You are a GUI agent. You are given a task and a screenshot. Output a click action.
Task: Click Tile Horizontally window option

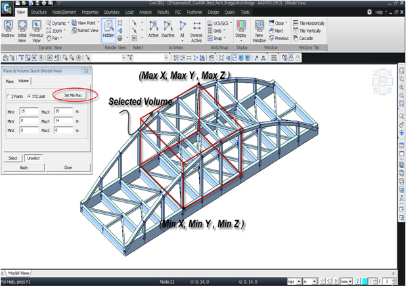click(310, 23)
